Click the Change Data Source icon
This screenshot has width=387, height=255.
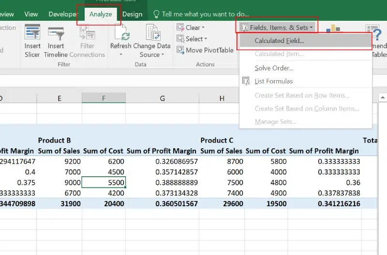tap(152, 33)
